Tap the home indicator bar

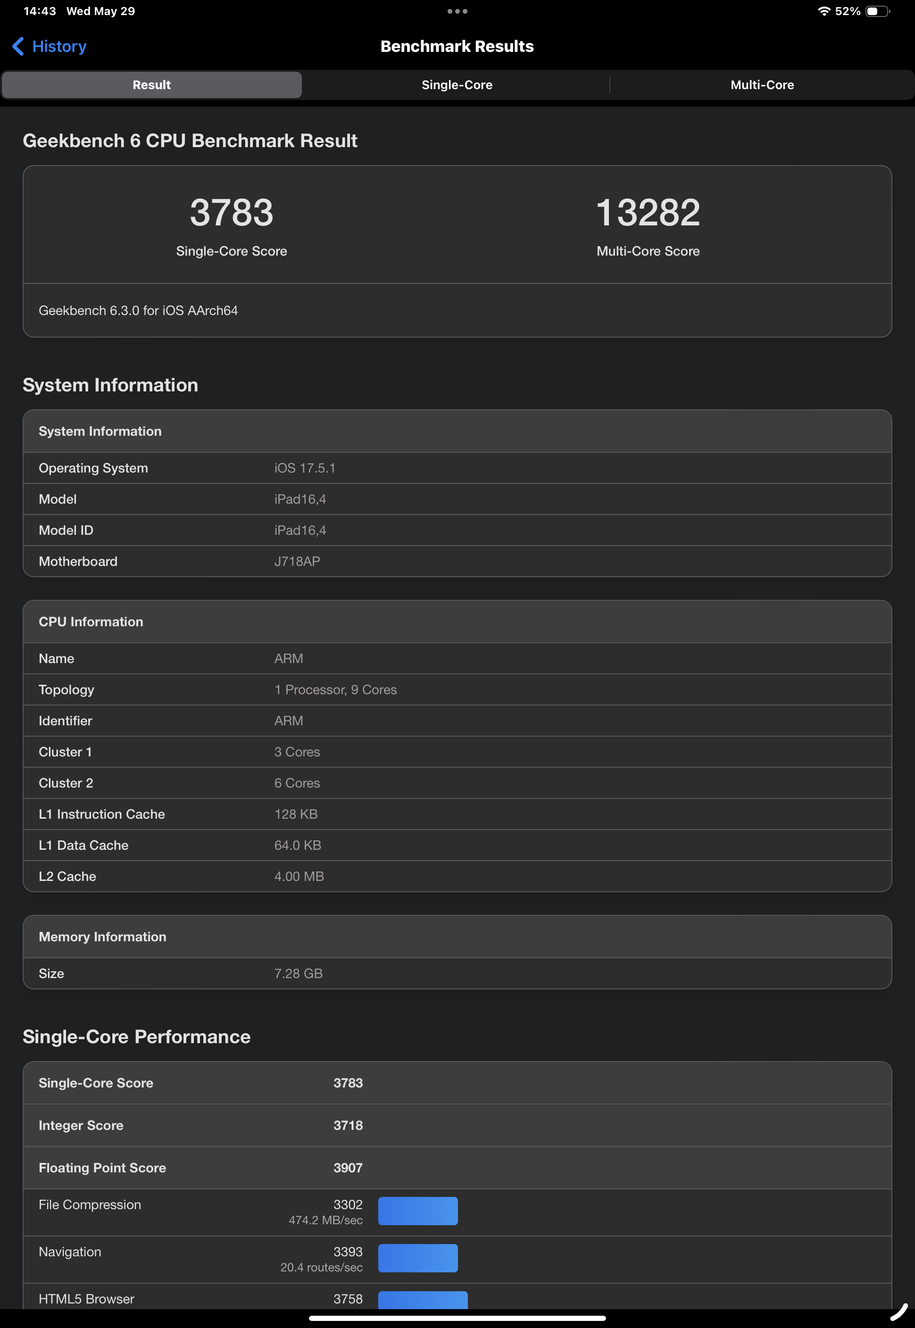[457, 1318]
